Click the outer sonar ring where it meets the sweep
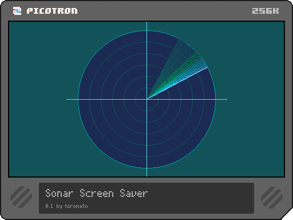This screenshot has width=293, height=220. click(207, 67)
